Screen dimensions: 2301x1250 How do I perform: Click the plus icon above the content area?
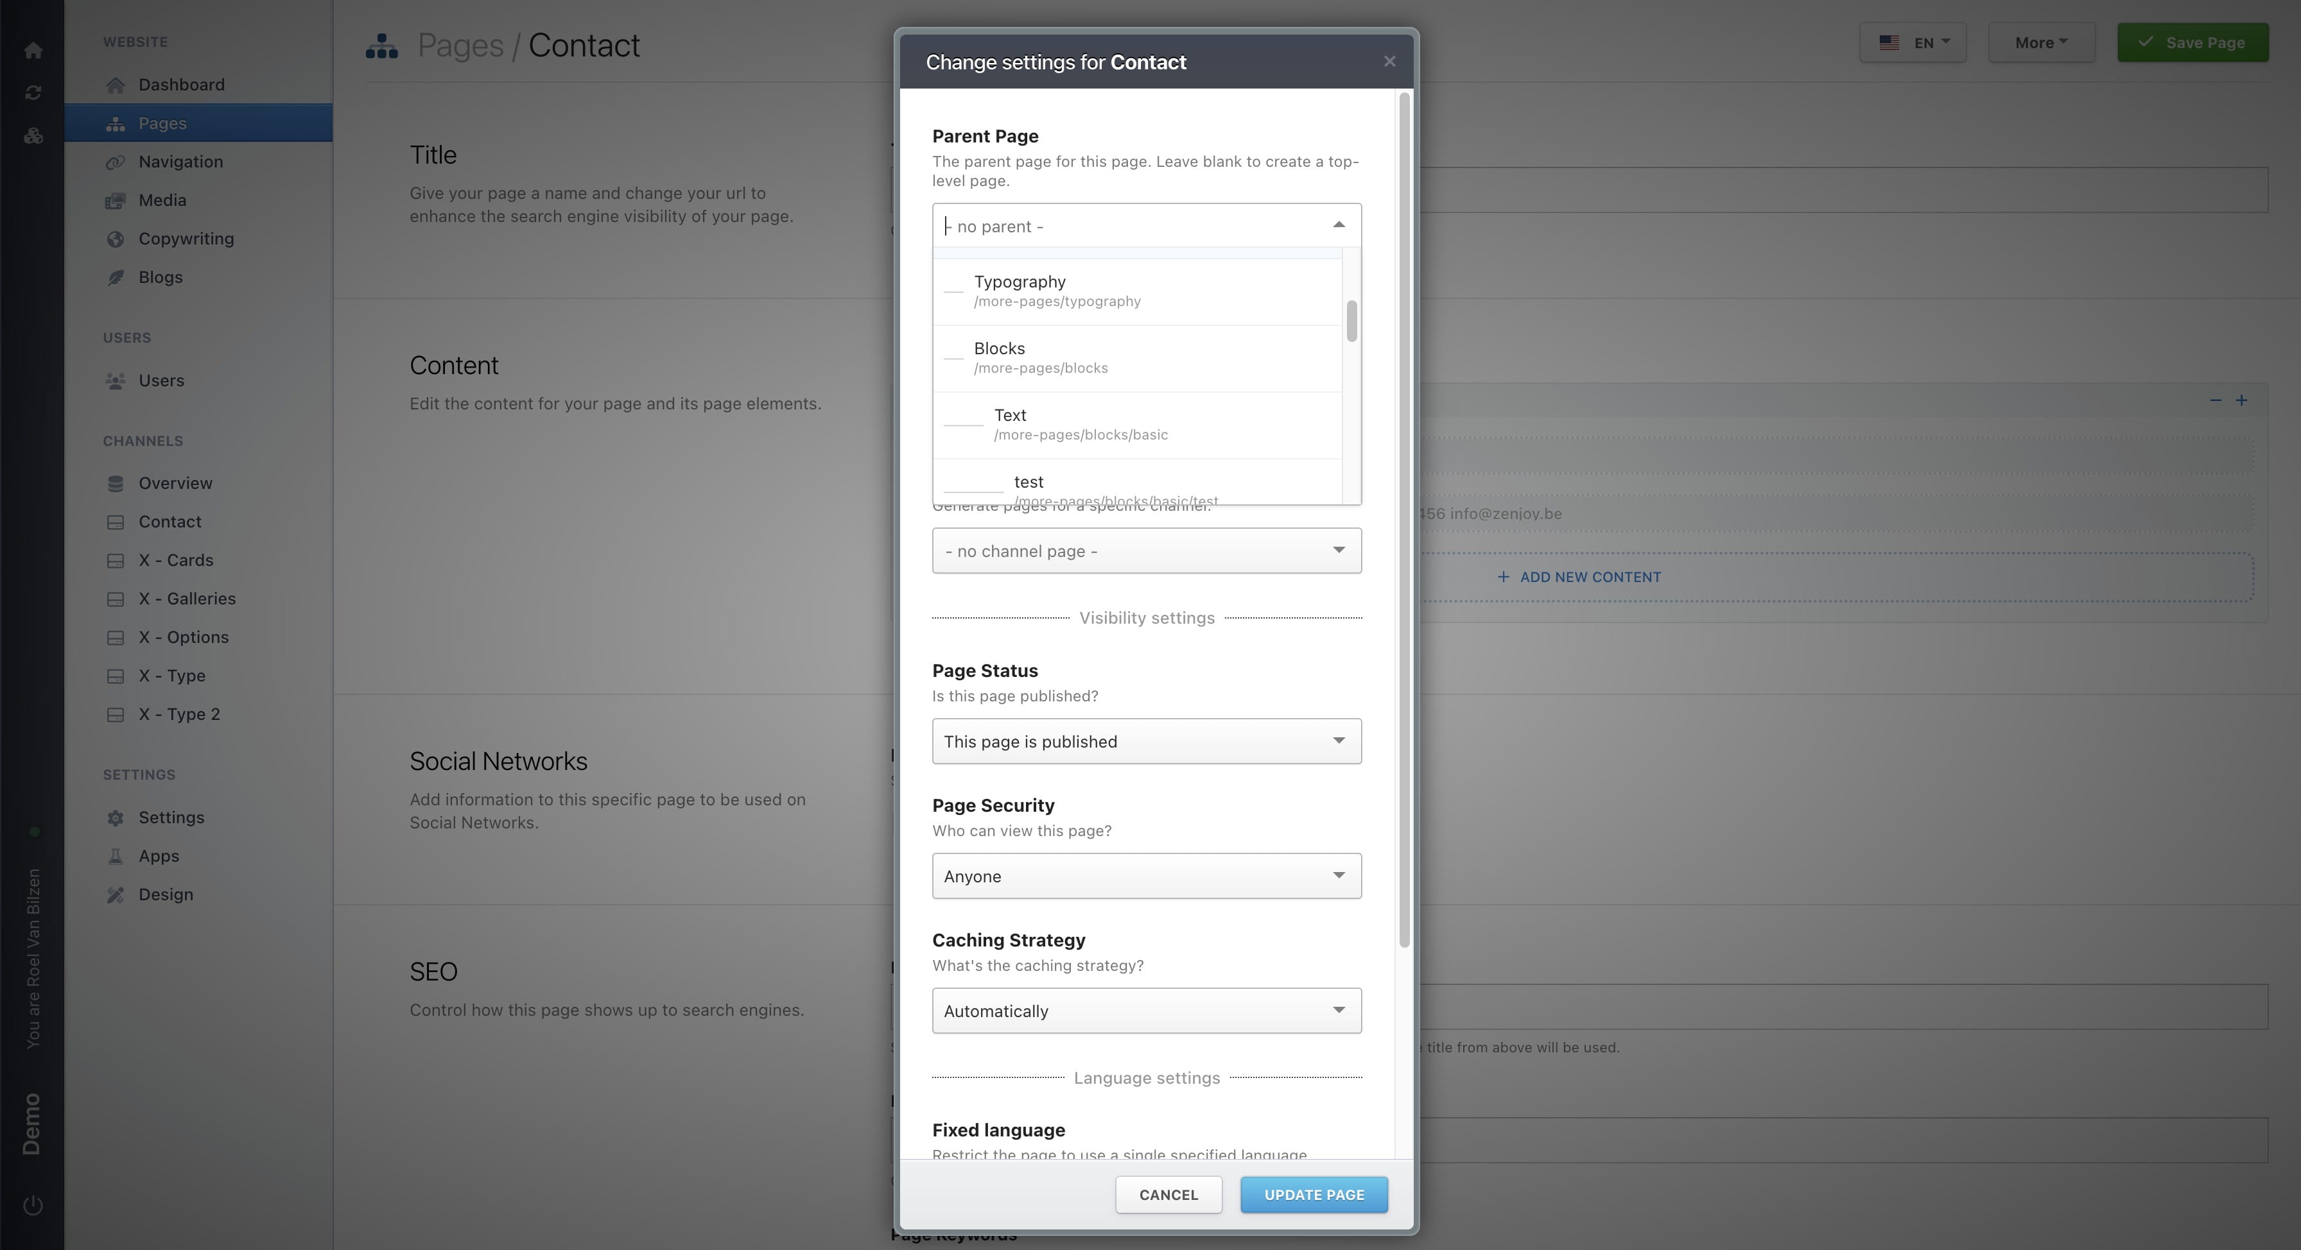click(2242, 400)
